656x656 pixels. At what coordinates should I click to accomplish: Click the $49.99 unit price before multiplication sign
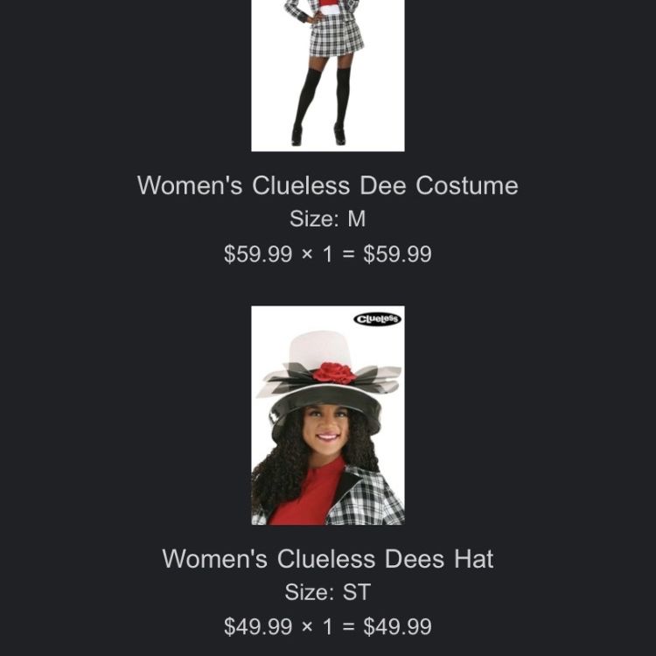[x=258, y=626]
